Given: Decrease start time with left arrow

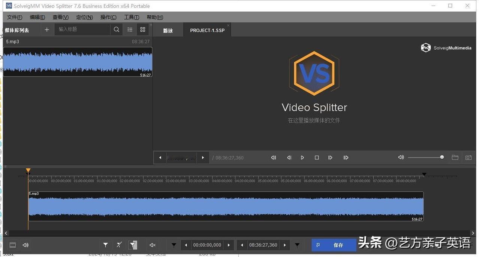Looking at the screenshot, I should point(186,245).
